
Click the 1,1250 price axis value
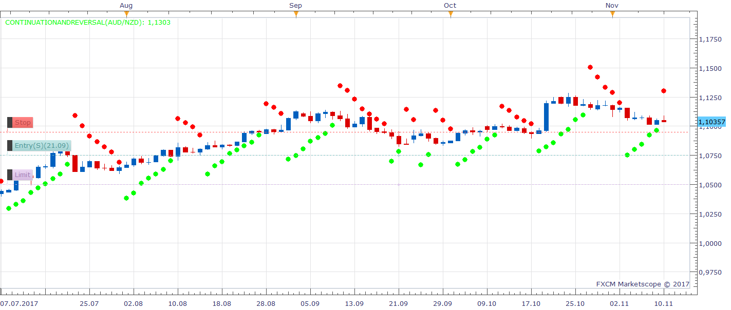pyautogui.click(x=709, y=98)
